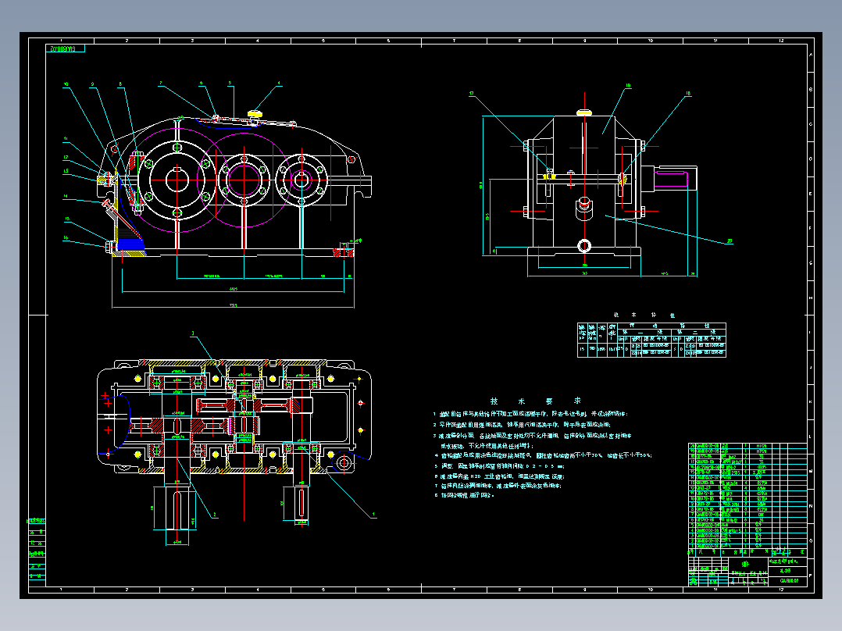Select the large left bearing cover center hole
The image size is (842, 631).
(x=177, y=180)
